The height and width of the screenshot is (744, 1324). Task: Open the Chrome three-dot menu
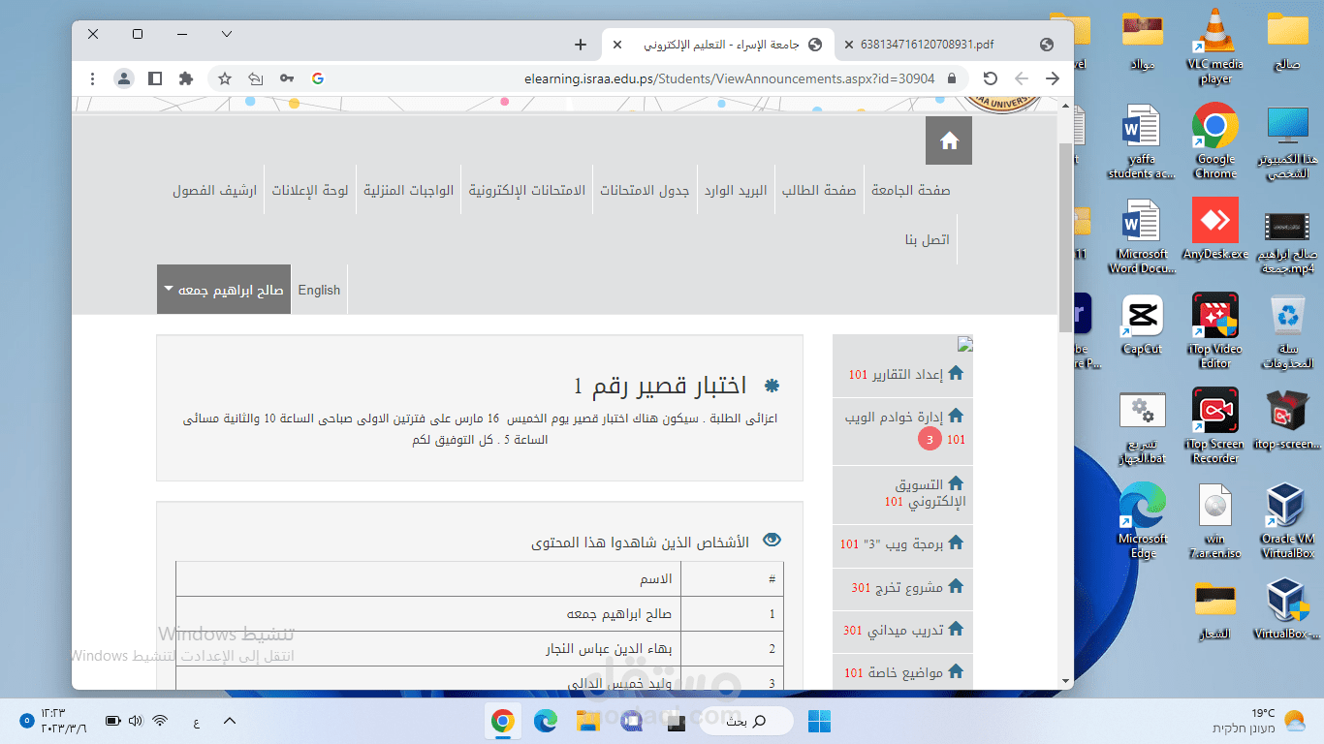tap(93, 78)
